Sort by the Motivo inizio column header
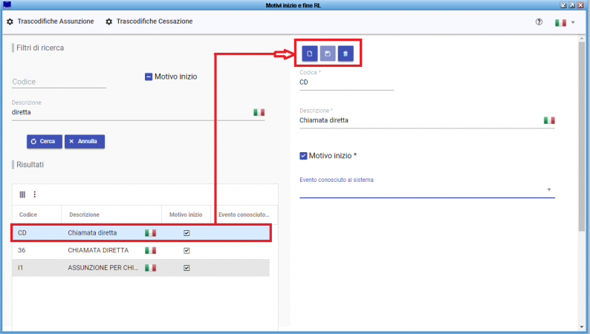The width and height of the screenshot is (590, 334). [x=186, y=215]
